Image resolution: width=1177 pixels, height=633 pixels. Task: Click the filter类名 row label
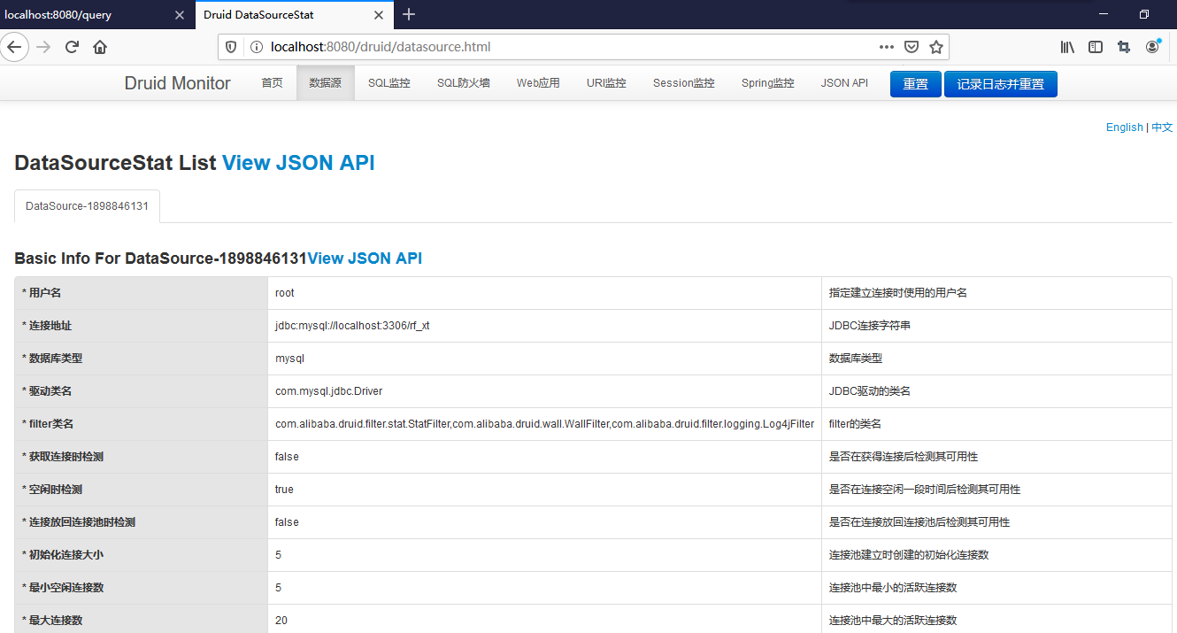(47, 424)
